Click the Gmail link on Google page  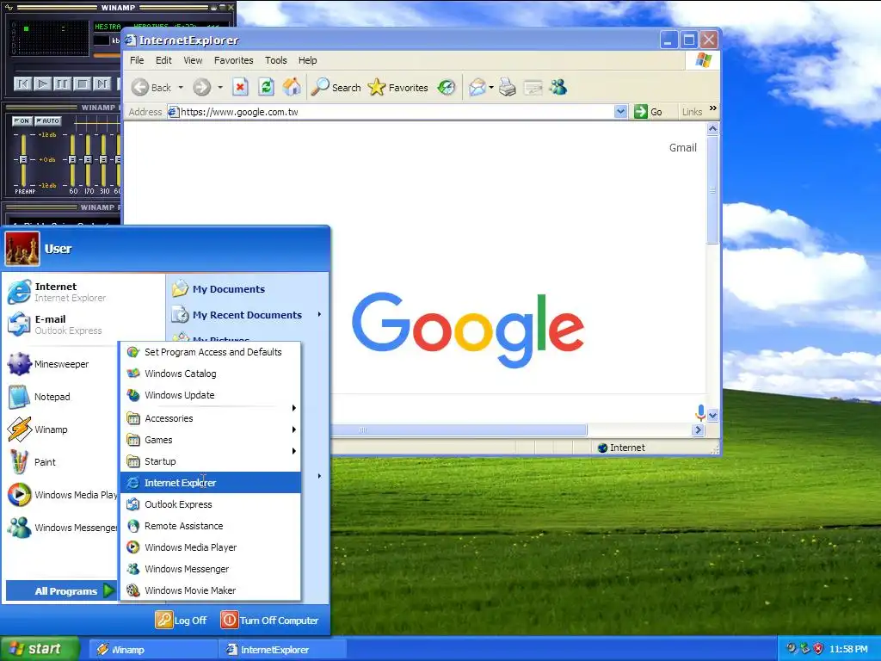[682, 147]
